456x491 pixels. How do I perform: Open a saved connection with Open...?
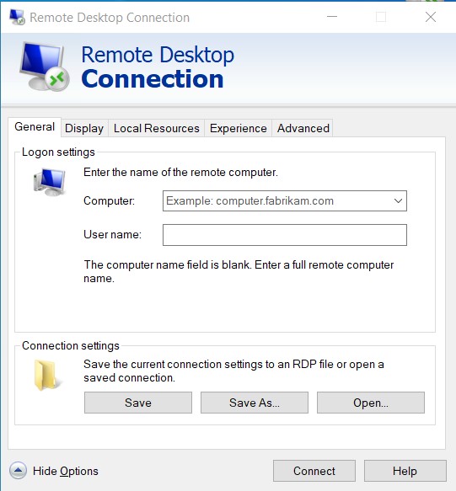click(x=371, y=403)
